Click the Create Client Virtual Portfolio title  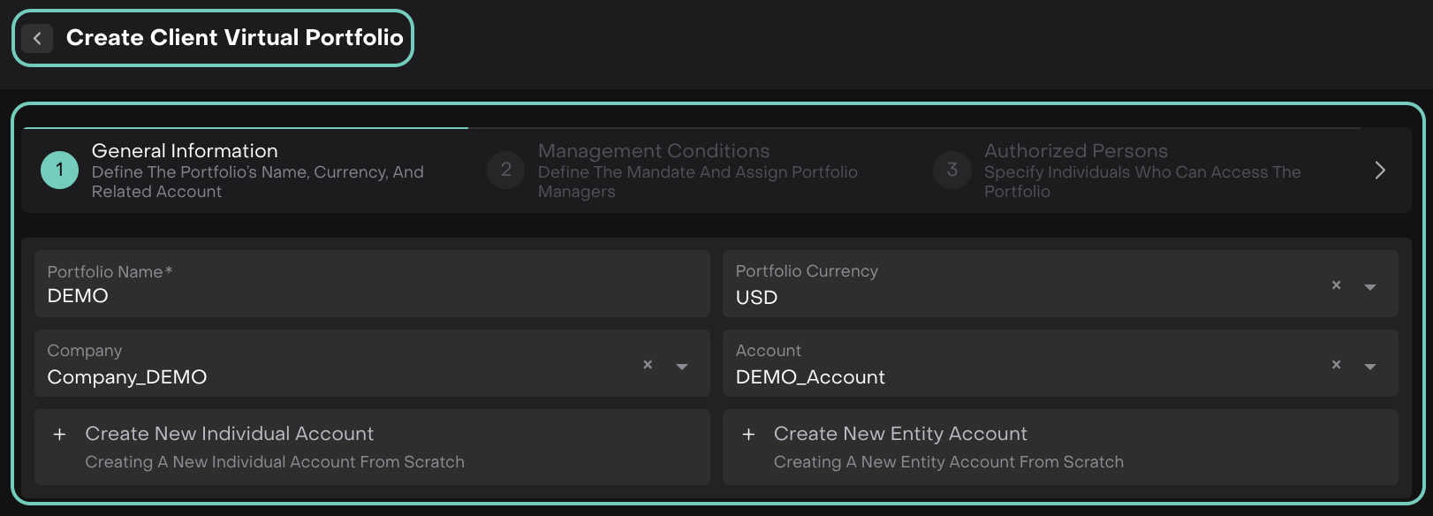click(x=235, y=38)
